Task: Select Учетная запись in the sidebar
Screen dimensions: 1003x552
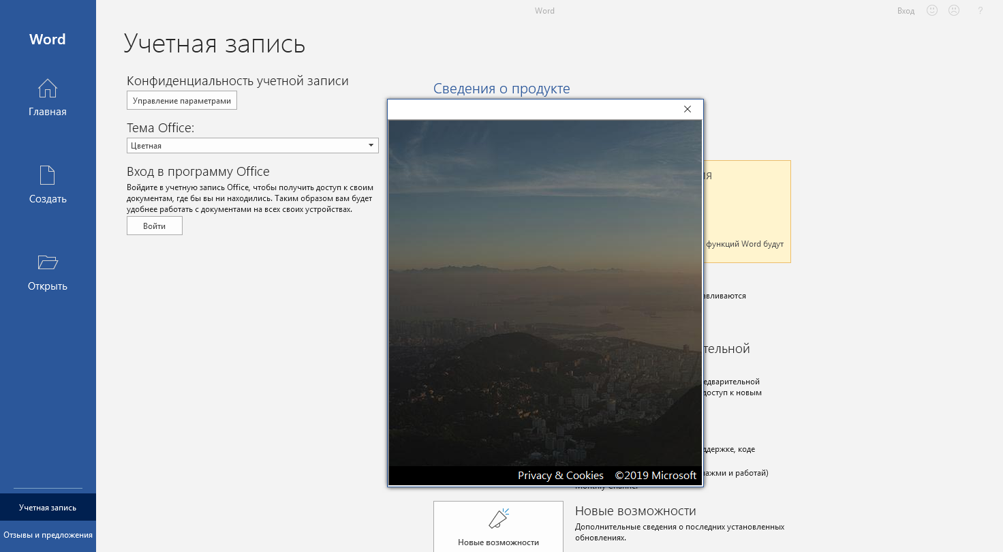Action: [48, 508]
